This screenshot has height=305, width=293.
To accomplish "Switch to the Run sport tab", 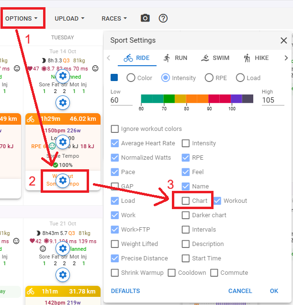I will coord(175,58).
